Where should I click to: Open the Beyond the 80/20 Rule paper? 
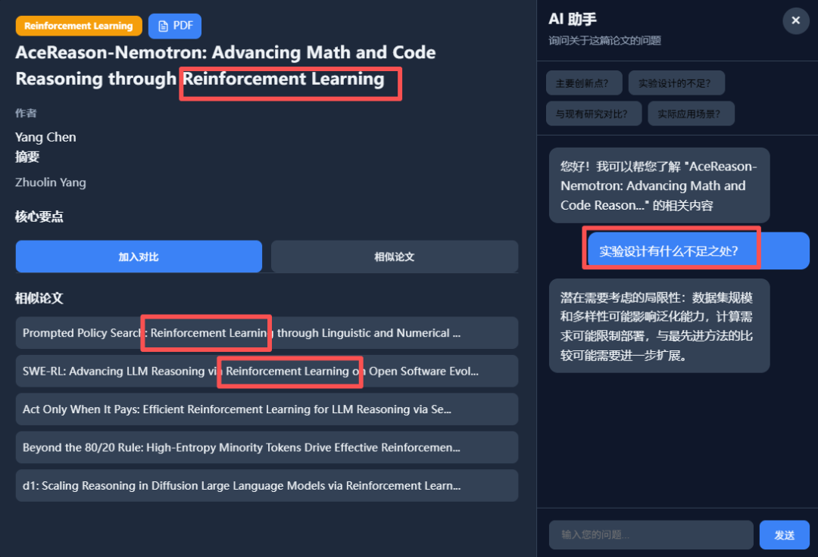[267, 447]
